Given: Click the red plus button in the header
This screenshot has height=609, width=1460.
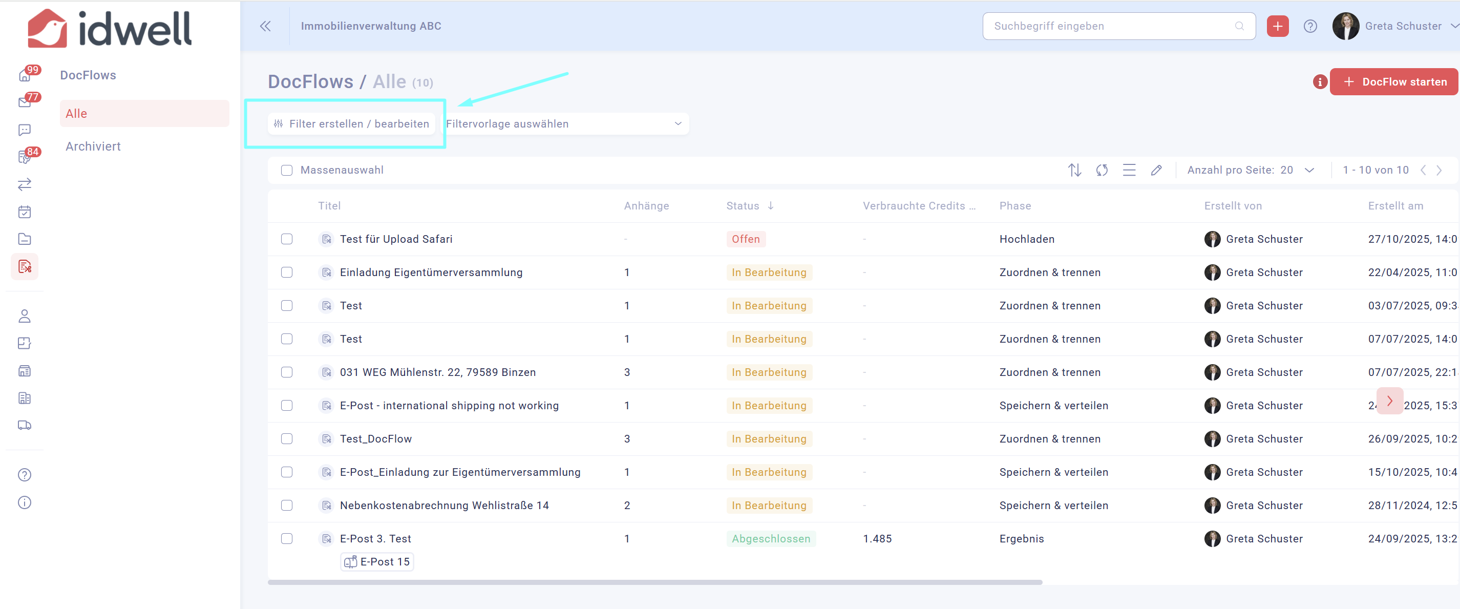Looking at the screenshot, I should coord(1277,26).
